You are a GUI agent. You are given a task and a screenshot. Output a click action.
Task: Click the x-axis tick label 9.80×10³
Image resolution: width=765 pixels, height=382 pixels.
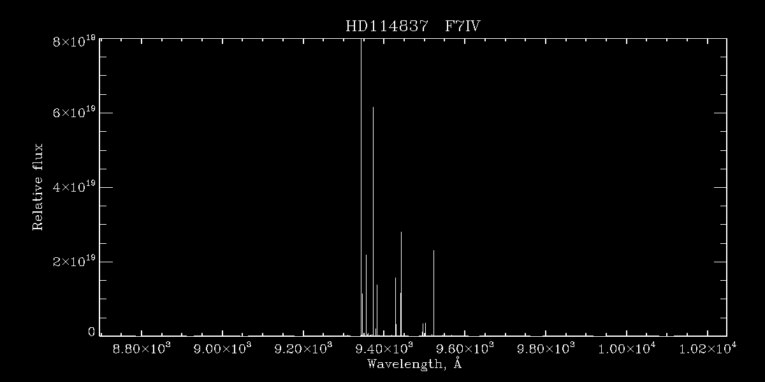[x=546, y=348]
